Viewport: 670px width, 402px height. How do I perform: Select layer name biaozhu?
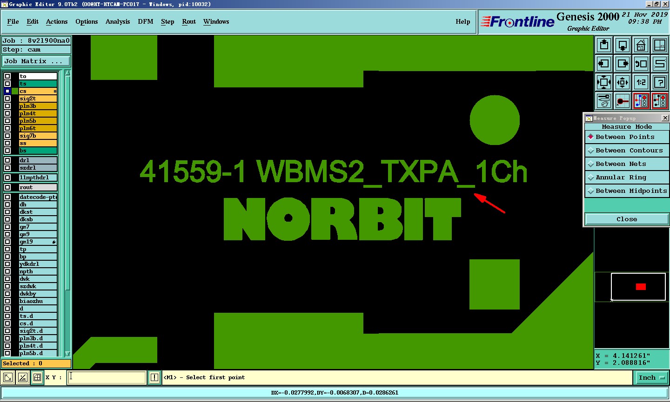38,301
